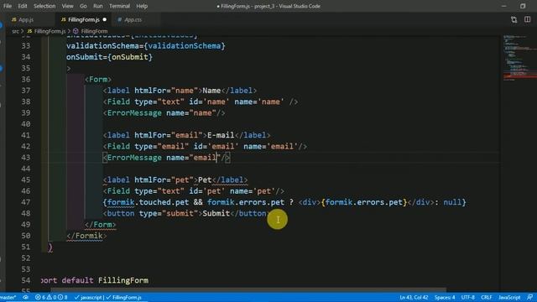
Task: Split the editor to the right
Action: (x=528, y=20)
